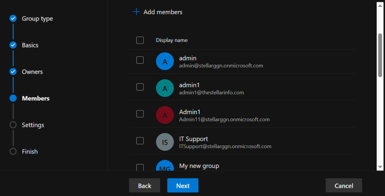The height and width of the screenshot is (196, 385).
Task: Check the box for admin@stellarggn.onmicrosoft.com
Action: (140, 60)
